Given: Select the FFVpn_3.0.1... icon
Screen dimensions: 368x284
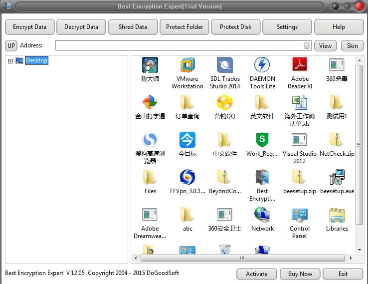Looking at the screenshot, I should (x=187, y=177).
